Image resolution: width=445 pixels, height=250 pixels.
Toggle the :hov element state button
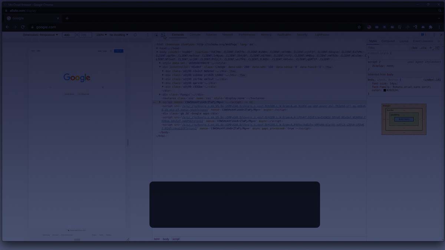click(415, 48)
